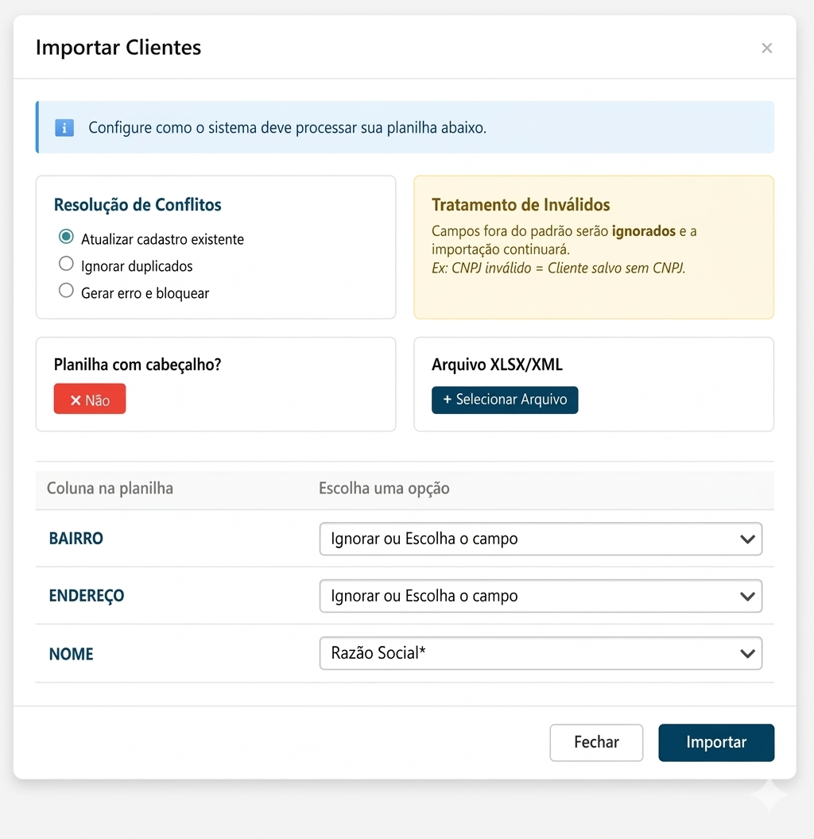This screenshot has height=839, width=814.
Task: Click the chevron arrow on NOME dropdown
Action: click(747, 654)
